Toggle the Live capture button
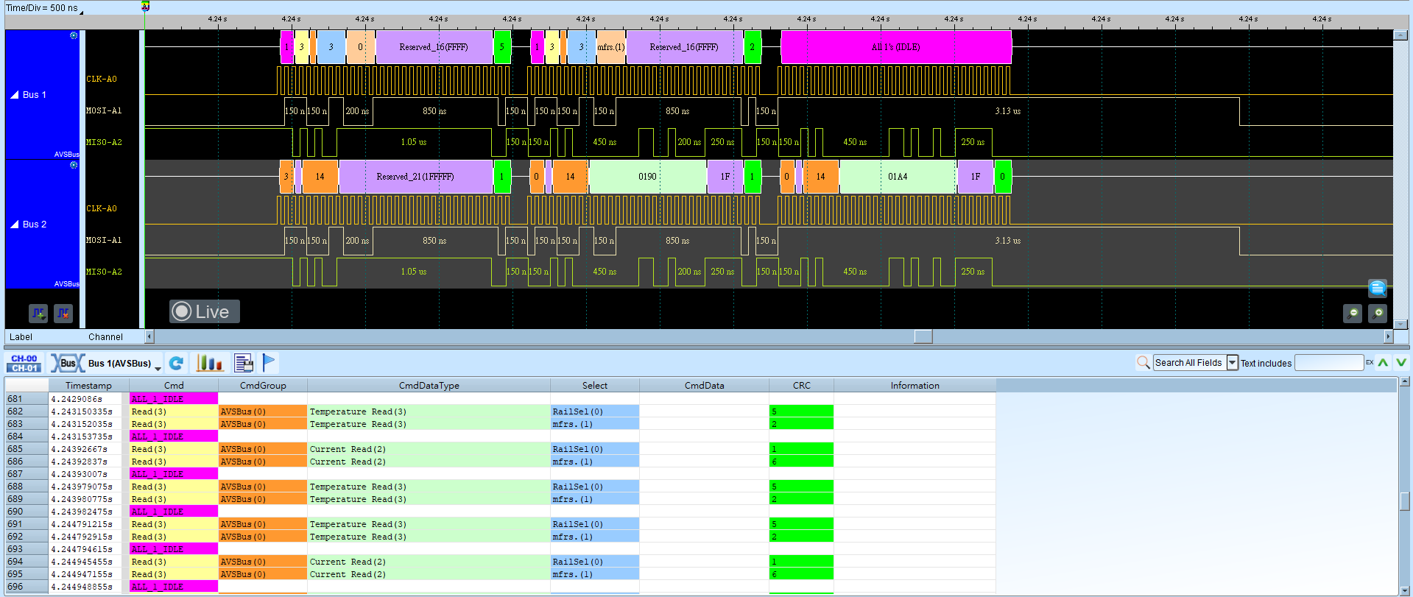Screen dimensions: 1413x597 [205, 311]
